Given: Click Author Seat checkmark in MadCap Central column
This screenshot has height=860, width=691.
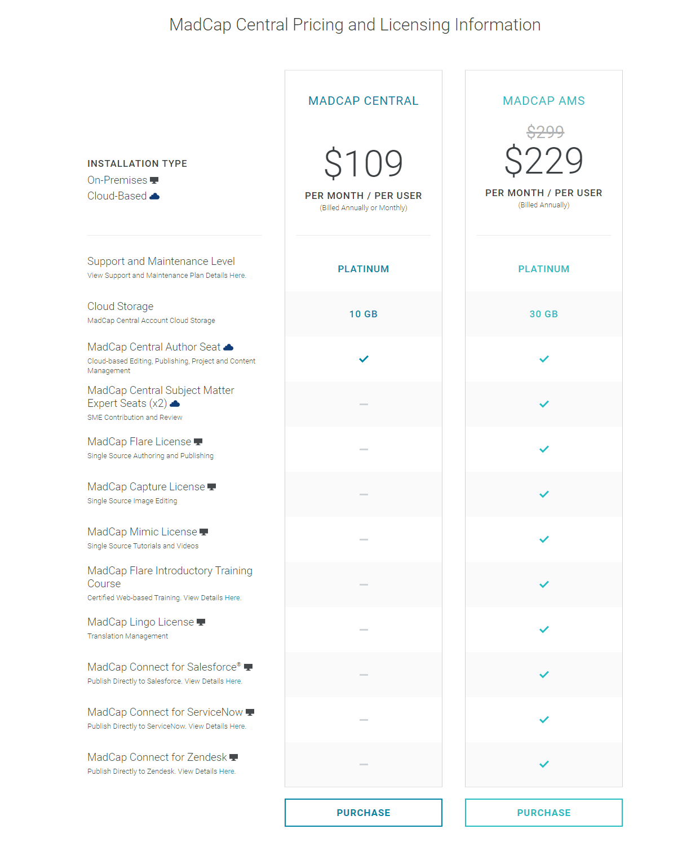Looking at the screenshot, I should 364,359.
